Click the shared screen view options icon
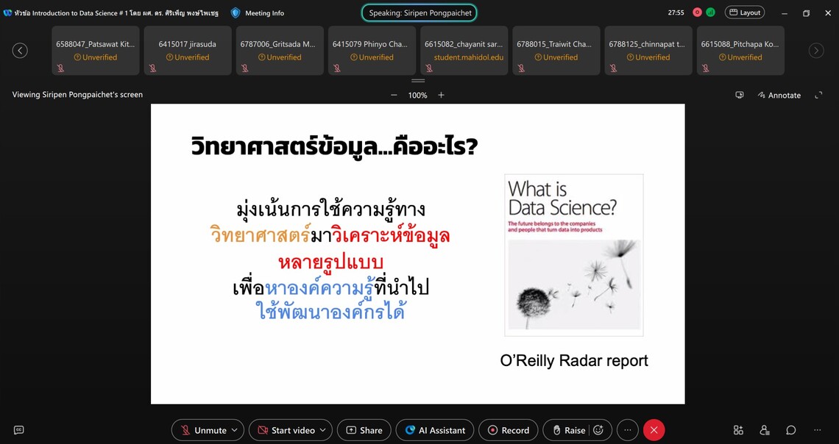This screenshot has width=839, height=444. (x=740, y=95)
